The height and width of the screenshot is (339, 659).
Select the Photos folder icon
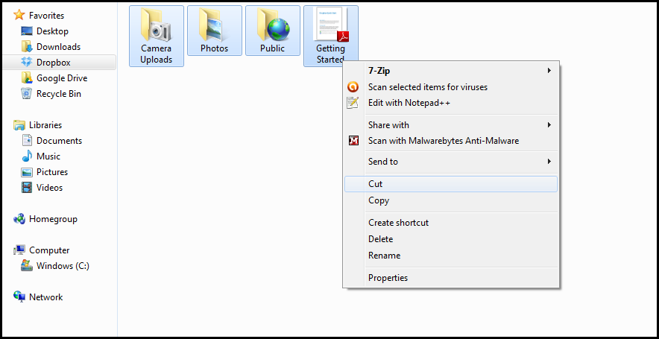215,25
